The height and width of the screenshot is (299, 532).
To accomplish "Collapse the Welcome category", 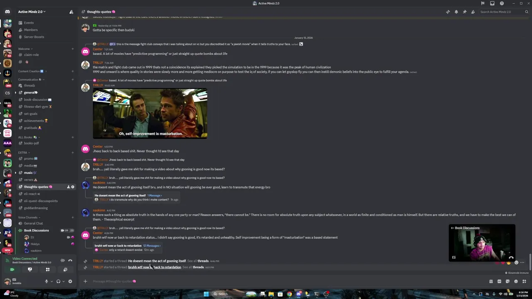I will tap(25, 49).
